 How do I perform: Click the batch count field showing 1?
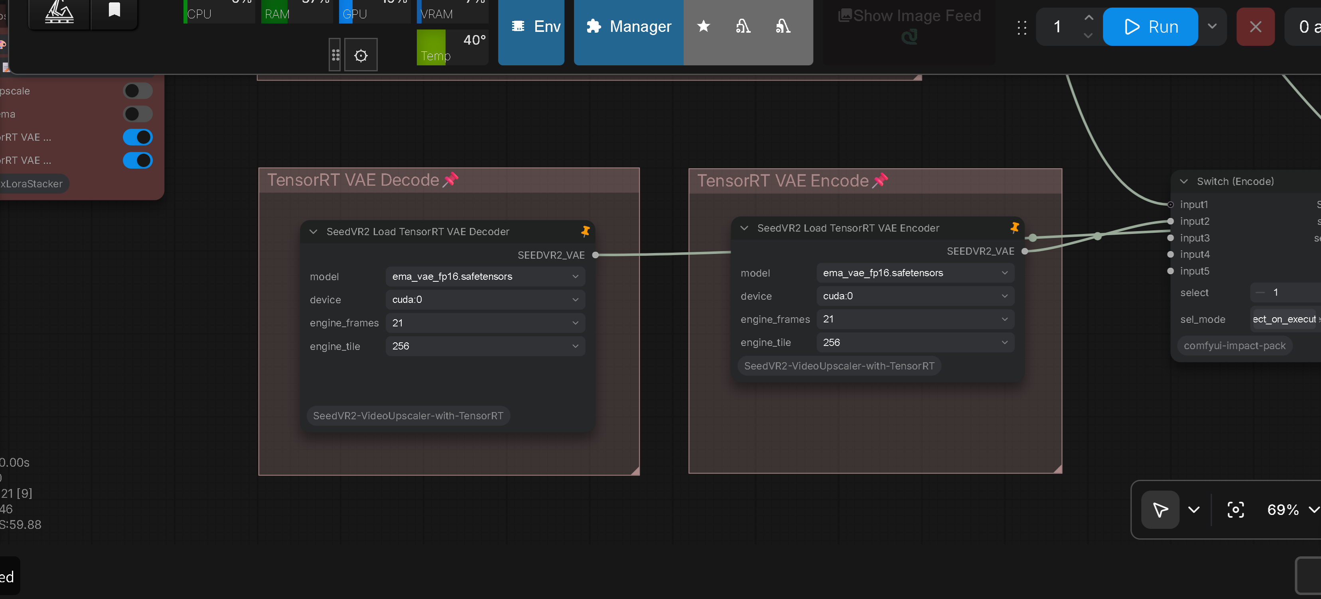[x=1057, y=27]
